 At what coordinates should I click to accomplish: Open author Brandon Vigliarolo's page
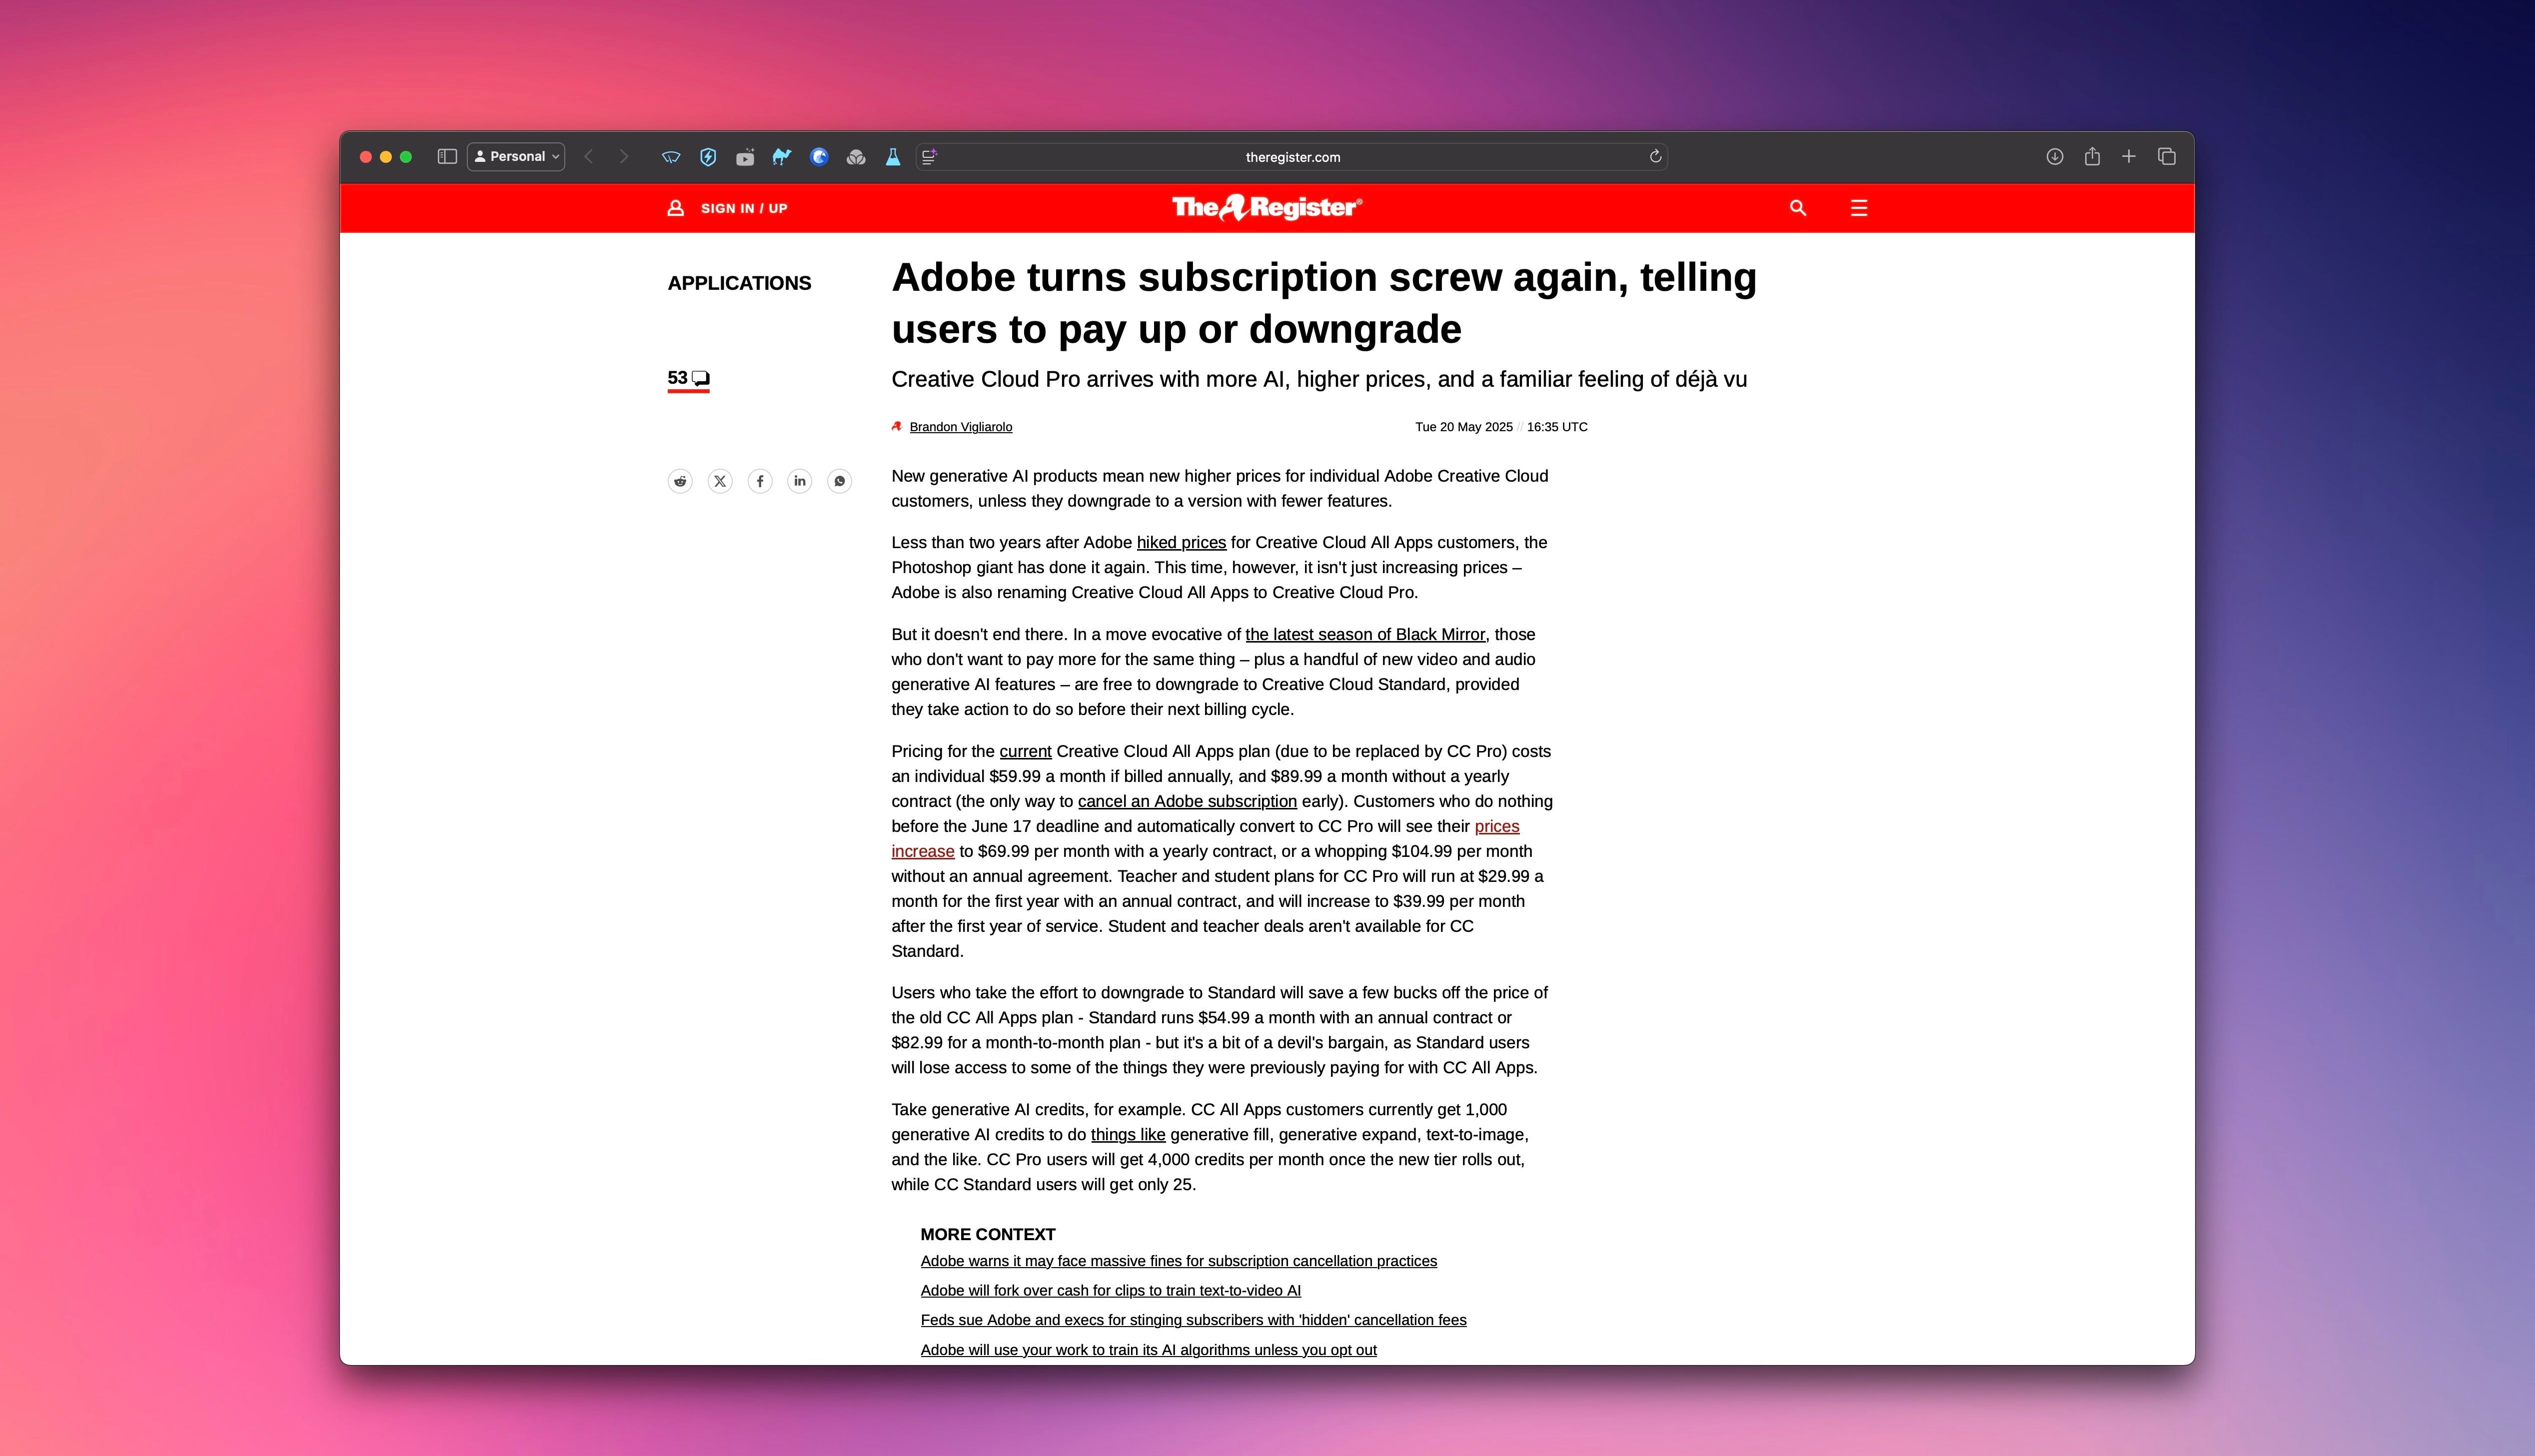(960, 427)
